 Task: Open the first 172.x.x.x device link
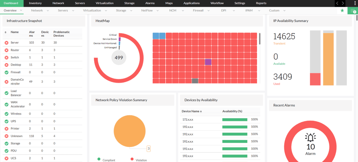click(188, 120)
